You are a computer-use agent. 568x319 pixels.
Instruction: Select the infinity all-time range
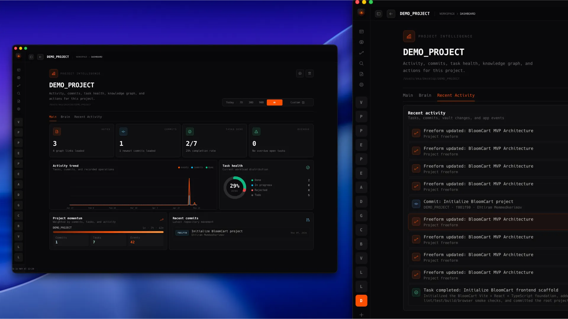pos(275,102)
